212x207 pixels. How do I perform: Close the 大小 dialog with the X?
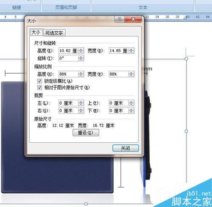pos(133,19)
